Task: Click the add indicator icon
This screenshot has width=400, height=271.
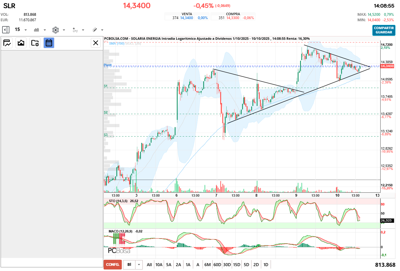Action: click(x=75, y=30)
